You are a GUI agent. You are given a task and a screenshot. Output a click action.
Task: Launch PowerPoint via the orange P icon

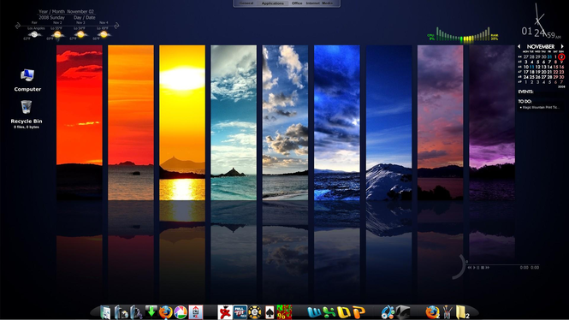click(x=359, y=312)
